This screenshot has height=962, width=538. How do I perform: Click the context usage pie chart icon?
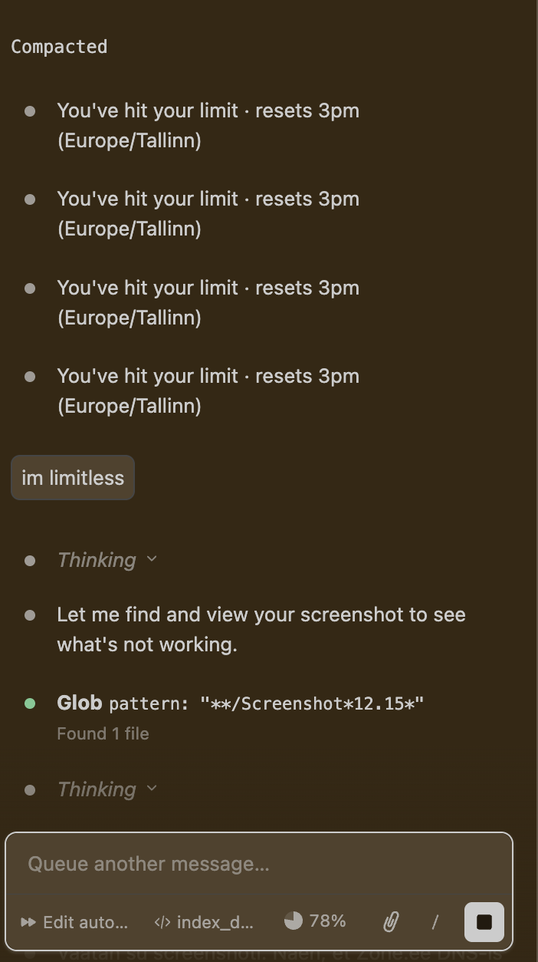click(x=294, y=921)
